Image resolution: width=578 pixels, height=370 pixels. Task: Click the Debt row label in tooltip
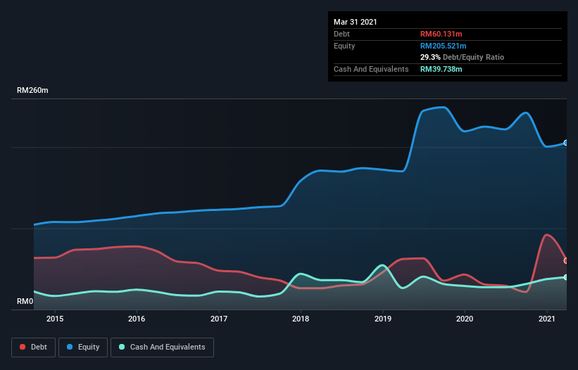(341, 34)
